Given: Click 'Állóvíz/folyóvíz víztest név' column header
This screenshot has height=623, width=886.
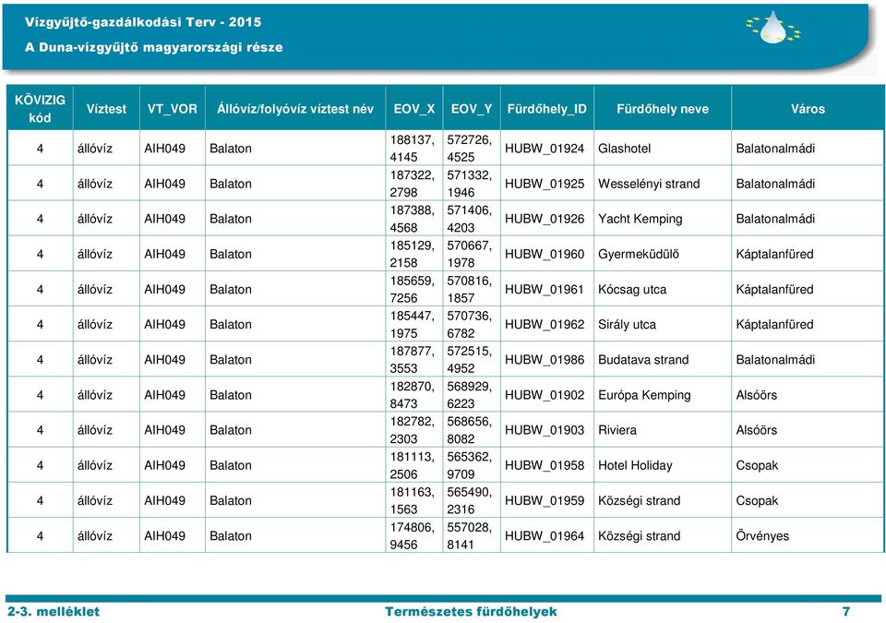Looking at the screenshot, I should click(x=295, y=109).
